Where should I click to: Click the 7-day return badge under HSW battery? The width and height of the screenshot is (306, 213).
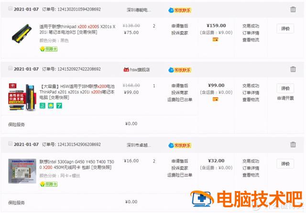coord(59,106)
